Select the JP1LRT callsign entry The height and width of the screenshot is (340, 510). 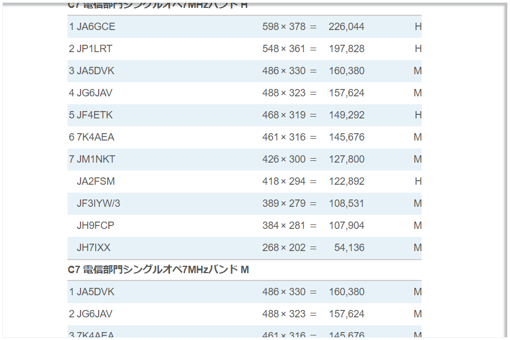pyautogui.click(x=94, y=49)
